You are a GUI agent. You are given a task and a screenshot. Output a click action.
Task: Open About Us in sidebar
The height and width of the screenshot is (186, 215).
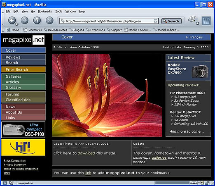23,112
